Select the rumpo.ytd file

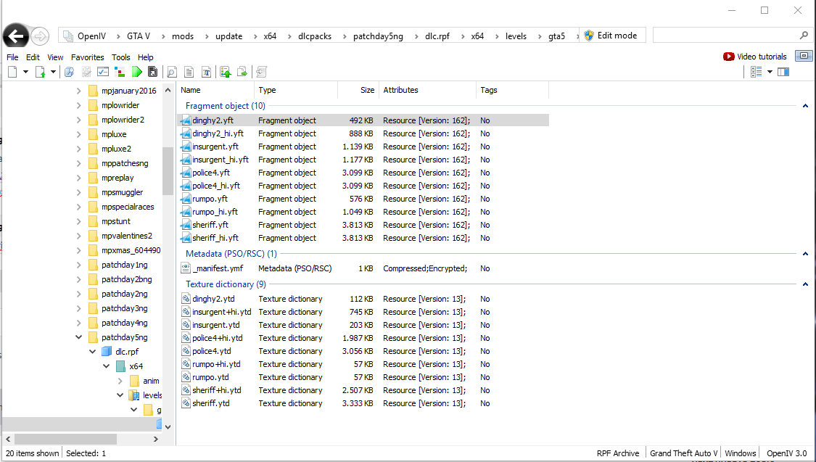210,377
